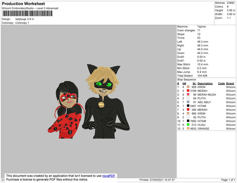Click the stitch count '7660' in row 10
Viewport: 237px width, 183px height.
(x=193, y=121)
